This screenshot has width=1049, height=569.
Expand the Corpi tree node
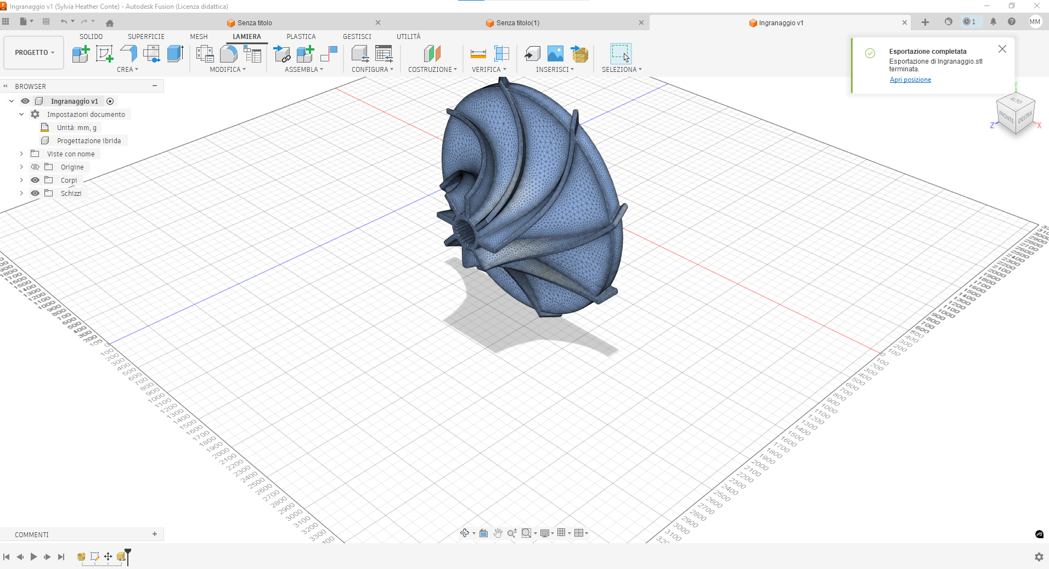[x=21, y=180]
